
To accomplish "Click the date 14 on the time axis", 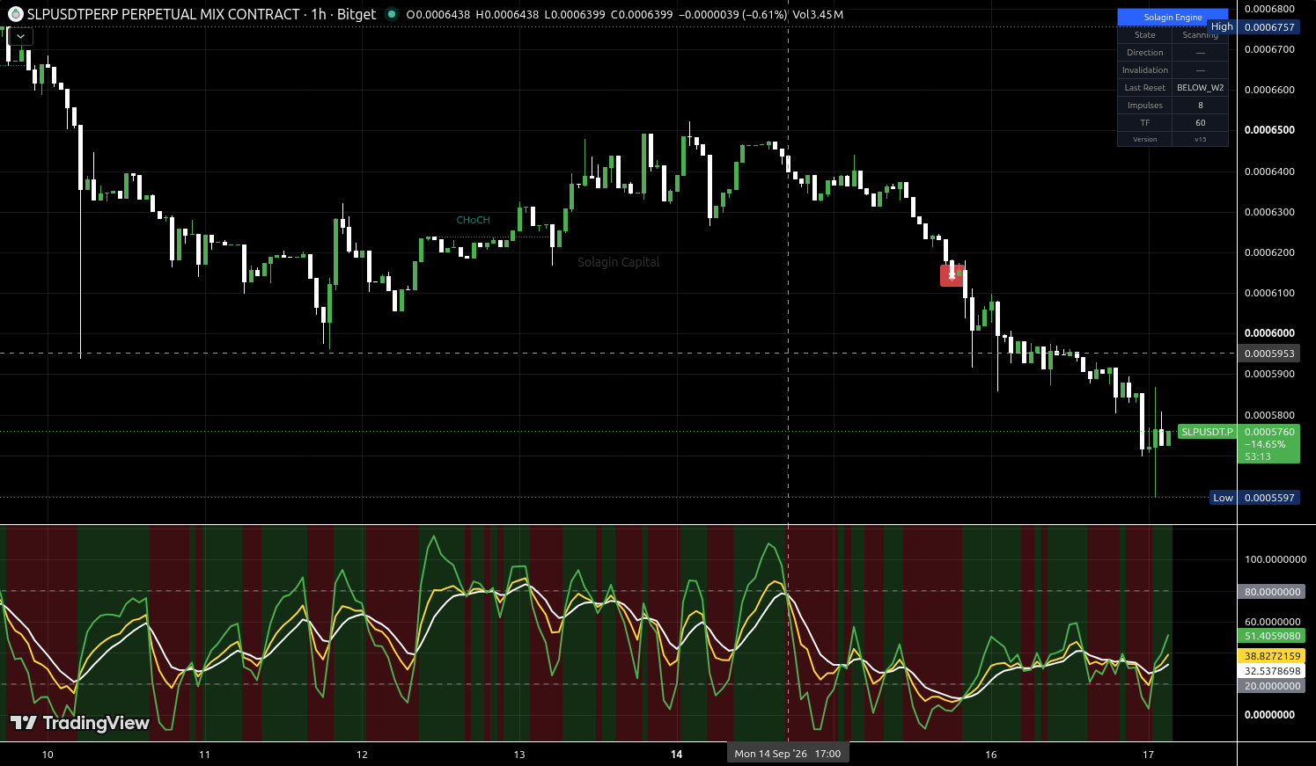I will (x=676, y=754).
